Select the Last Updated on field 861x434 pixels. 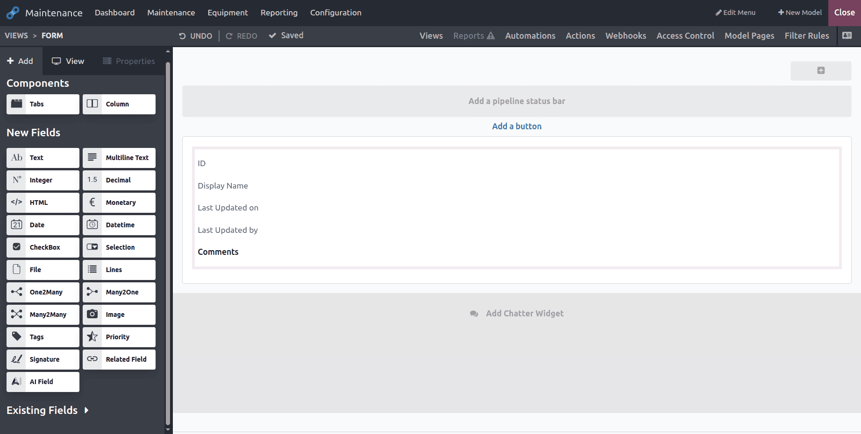click(228, 208)
